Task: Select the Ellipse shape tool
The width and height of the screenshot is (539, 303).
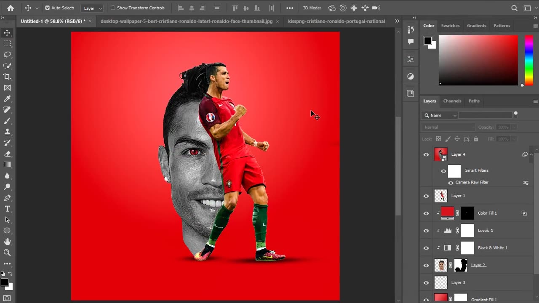Action: (7, 231)
